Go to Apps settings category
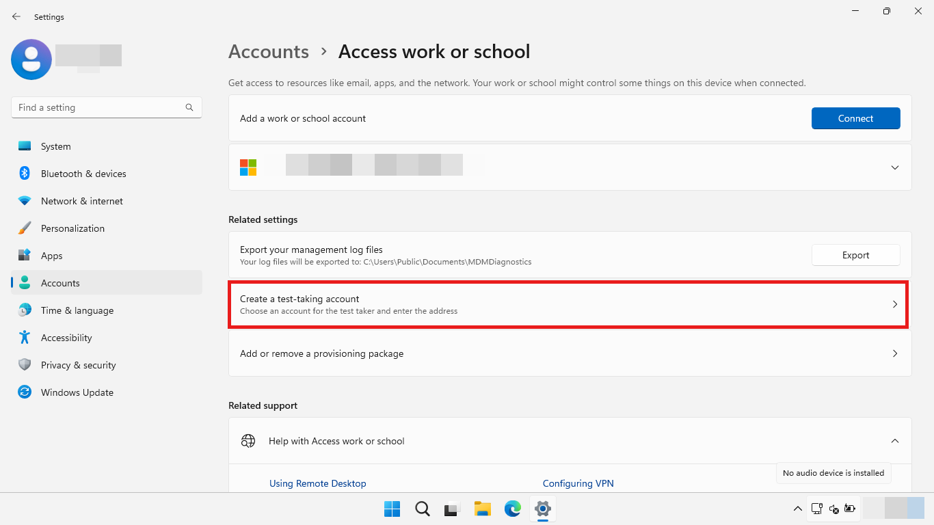This screenshot has height=525, width=934. click(x=52, y=256)
